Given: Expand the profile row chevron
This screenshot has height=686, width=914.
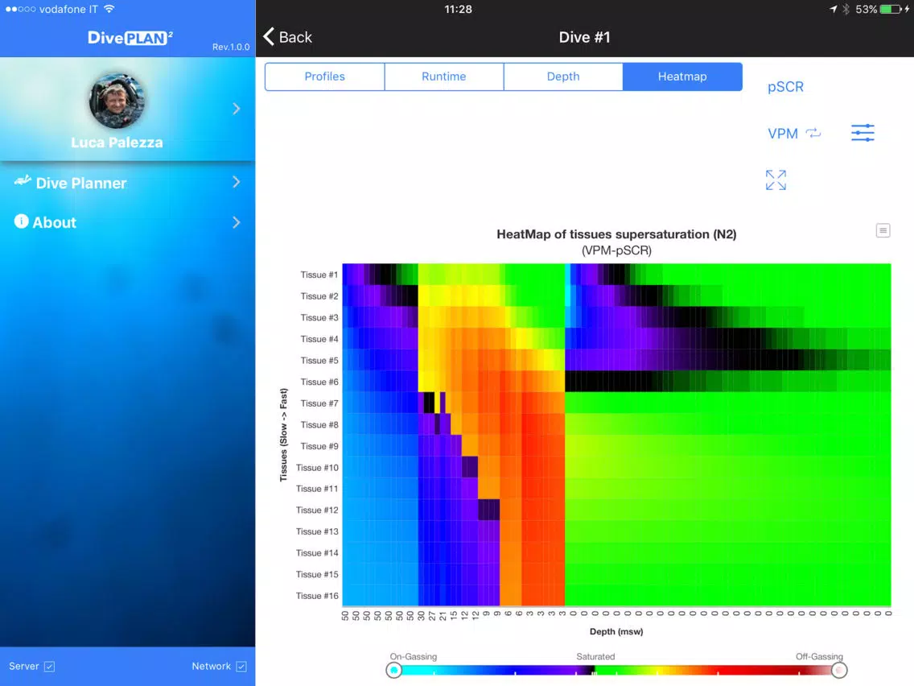Looking at the screenshot, I should click(236, 109).
